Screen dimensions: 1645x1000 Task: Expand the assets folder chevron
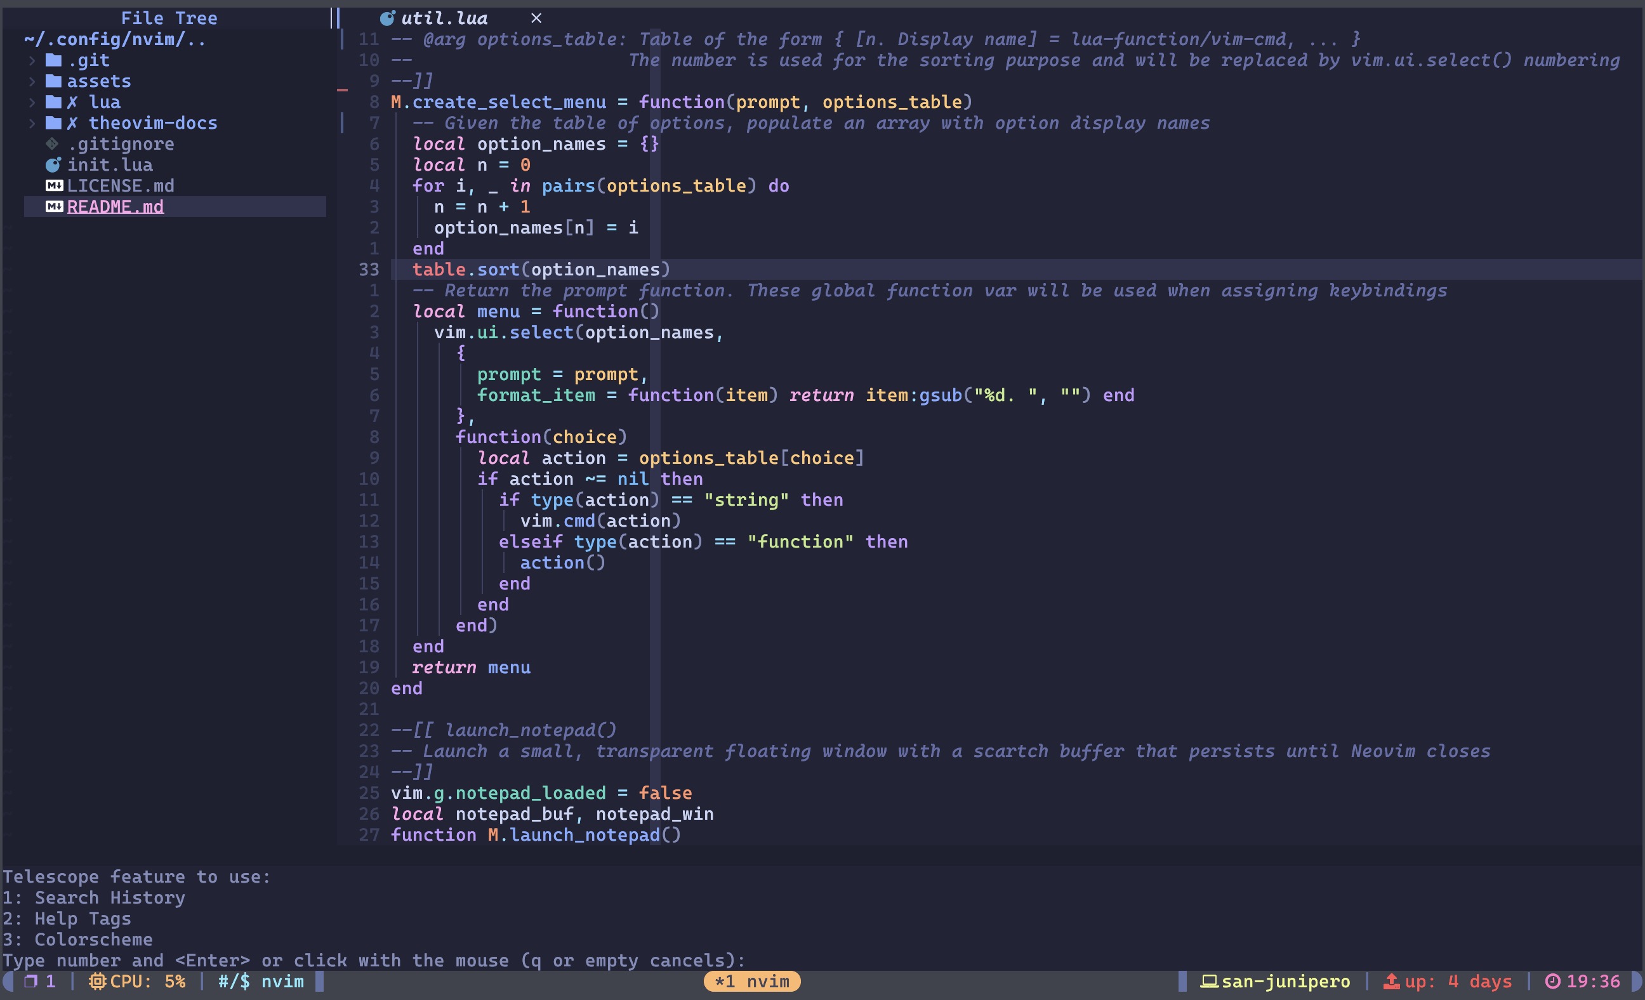point(31,81)
